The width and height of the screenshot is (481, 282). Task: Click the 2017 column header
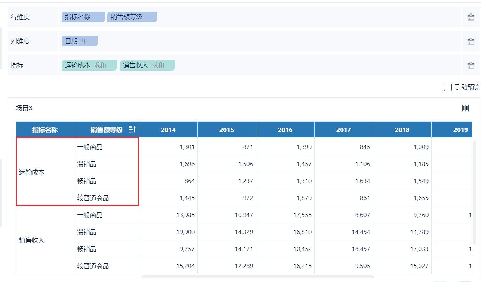coord(343,130)
